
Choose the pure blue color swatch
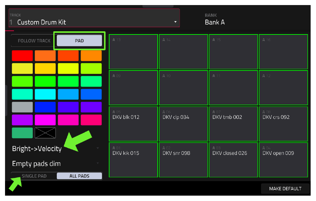[x=45, y=107]
